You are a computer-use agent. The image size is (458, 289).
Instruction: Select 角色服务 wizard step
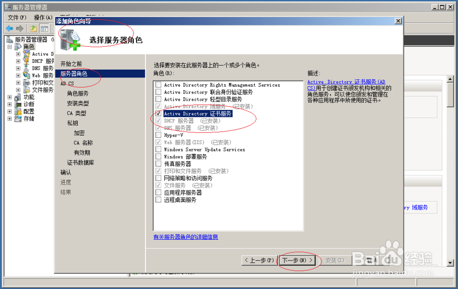(78, 93)
